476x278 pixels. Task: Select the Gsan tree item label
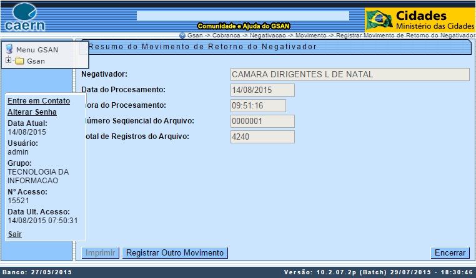pyautogui.click(x=36, y=61)
